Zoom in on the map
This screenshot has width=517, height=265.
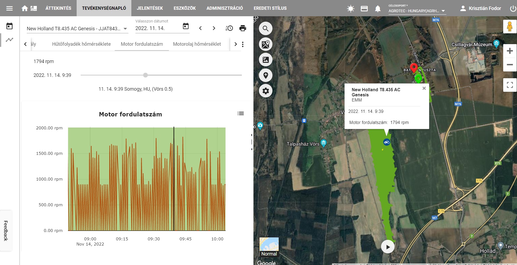pyautogui.click(x=510, y=51)
